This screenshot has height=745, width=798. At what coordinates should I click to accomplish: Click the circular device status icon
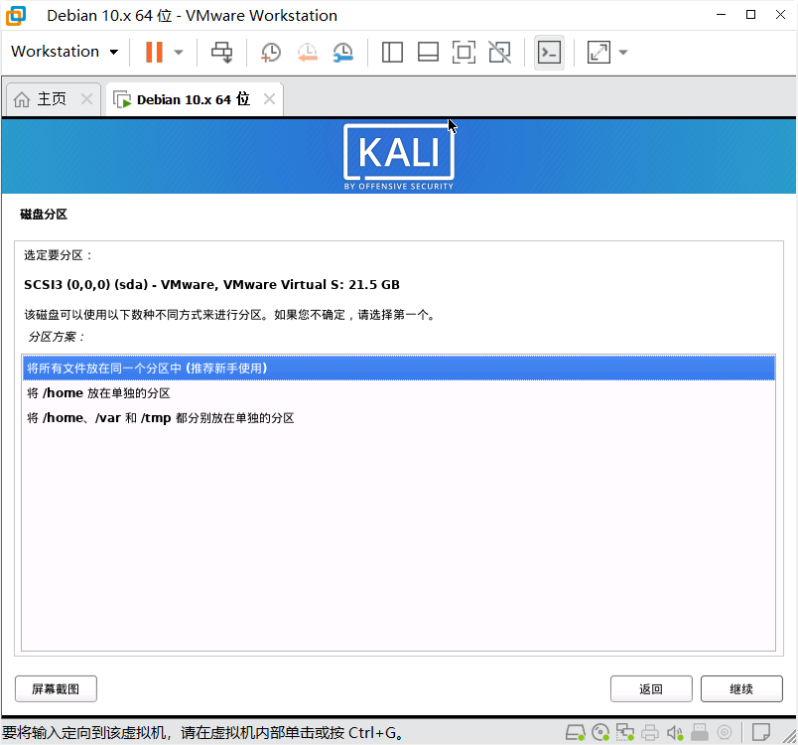[725, 733]
